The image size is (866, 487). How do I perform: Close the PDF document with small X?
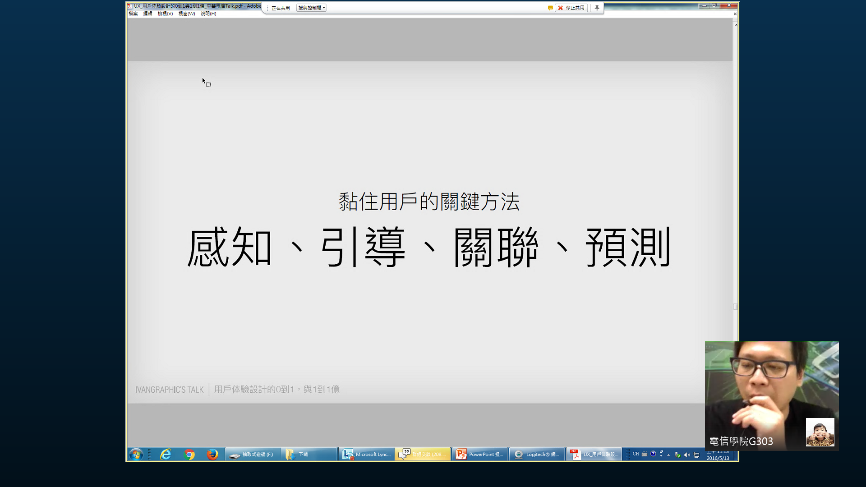pos(735,14)
